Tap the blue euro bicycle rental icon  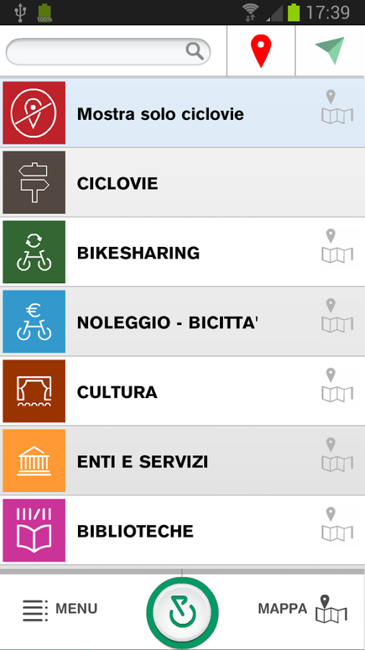[34, 321]
